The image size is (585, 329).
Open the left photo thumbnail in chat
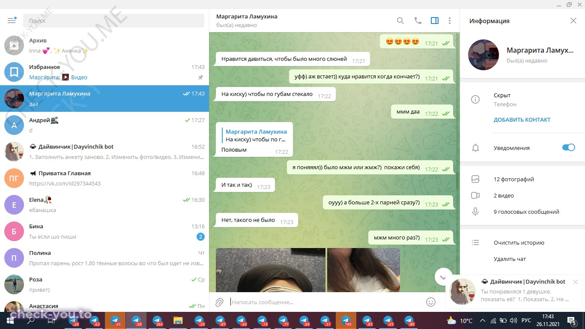pos(271,270)
